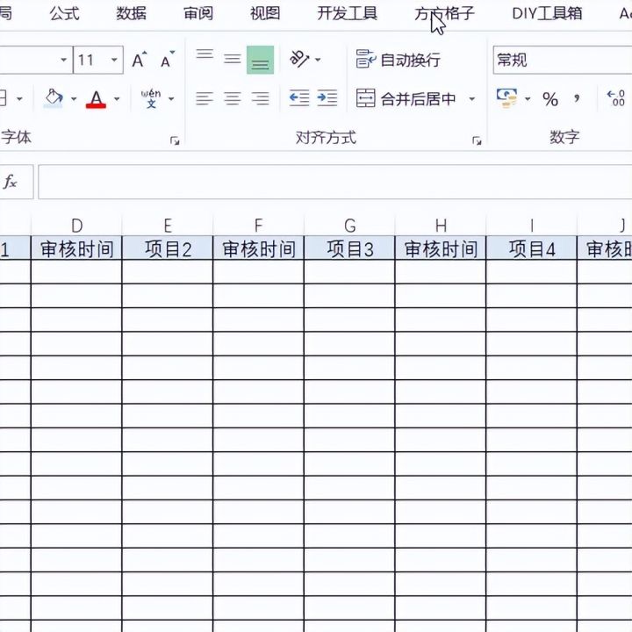632x632 pixels.
Task: Toggle bottom vertical alignment
Action: coord(261,60)
